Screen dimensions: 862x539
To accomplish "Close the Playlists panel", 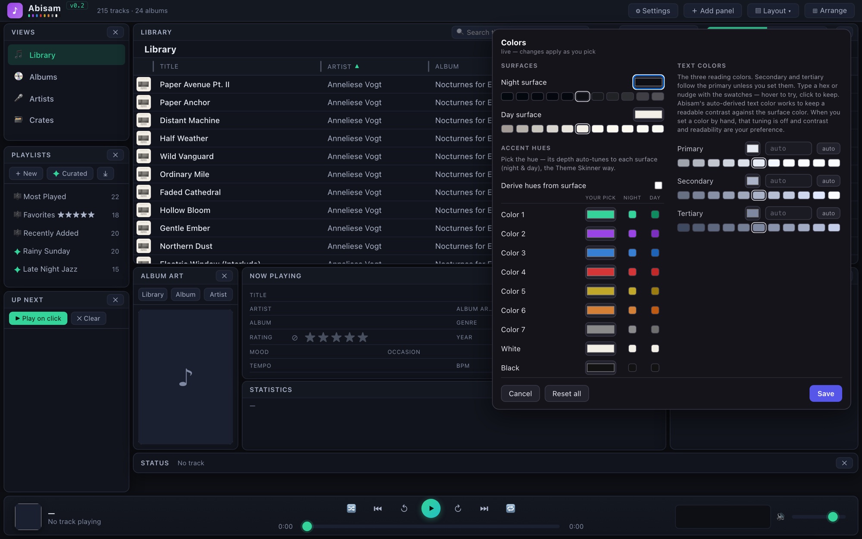I will tap(115, 155).
